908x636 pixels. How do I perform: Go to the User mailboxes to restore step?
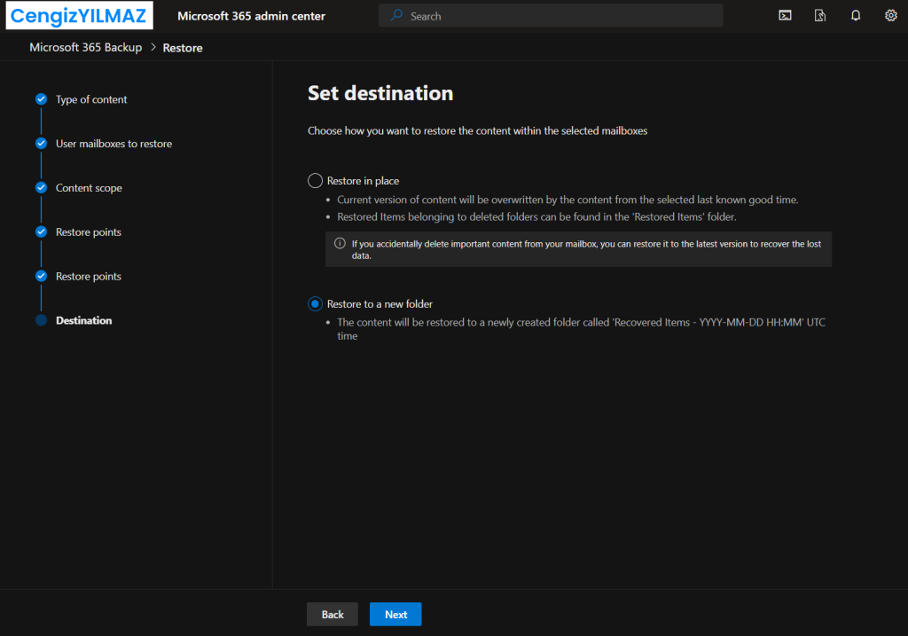tap(113, 144)
